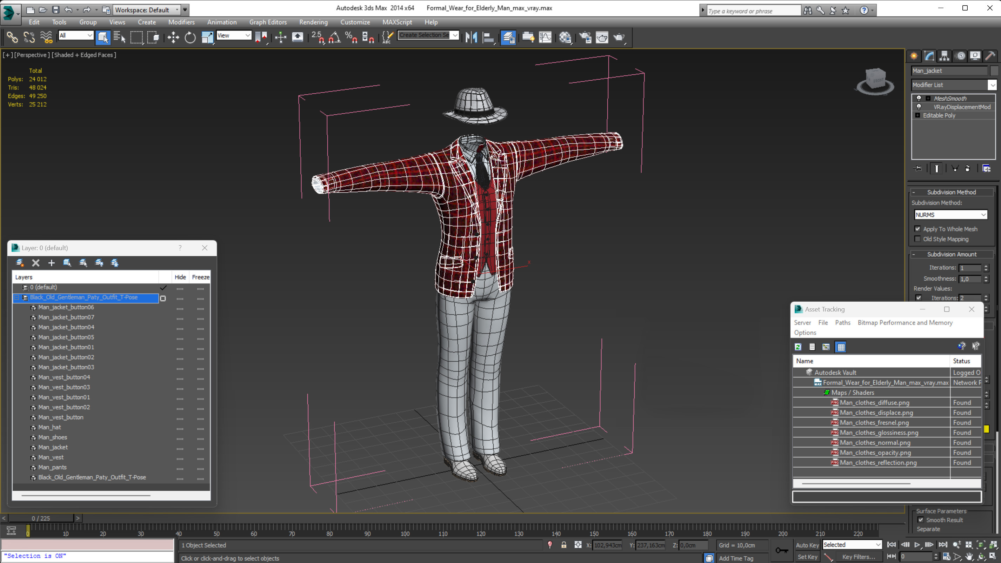Click Delete layer X icon in Layer dialog
Screen dimensions: 1001x563
[x=36, y=263]
